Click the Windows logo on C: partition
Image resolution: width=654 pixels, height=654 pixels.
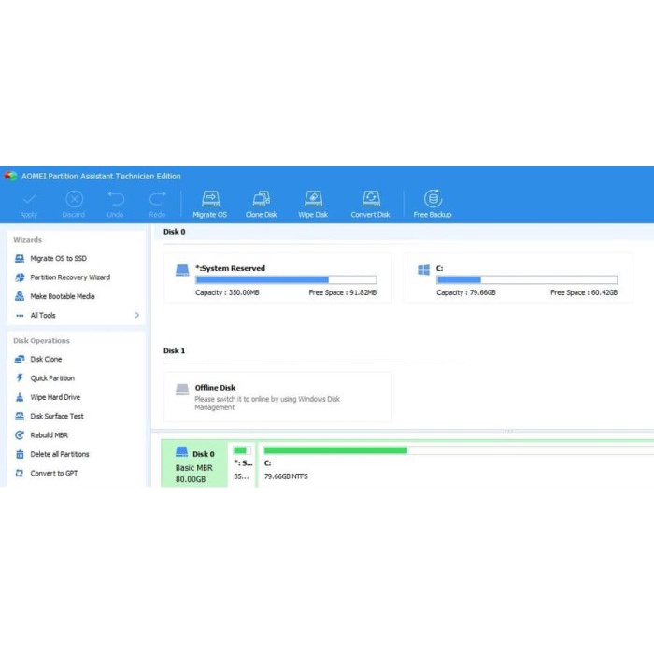[424, 270]
